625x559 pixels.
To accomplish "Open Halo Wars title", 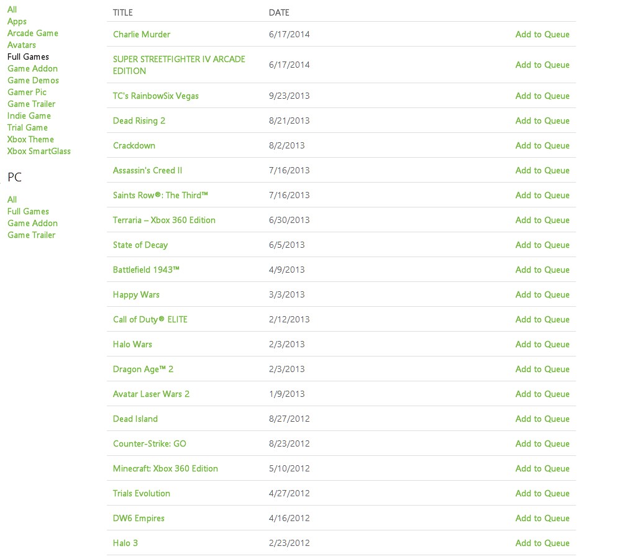I will 132,344.
